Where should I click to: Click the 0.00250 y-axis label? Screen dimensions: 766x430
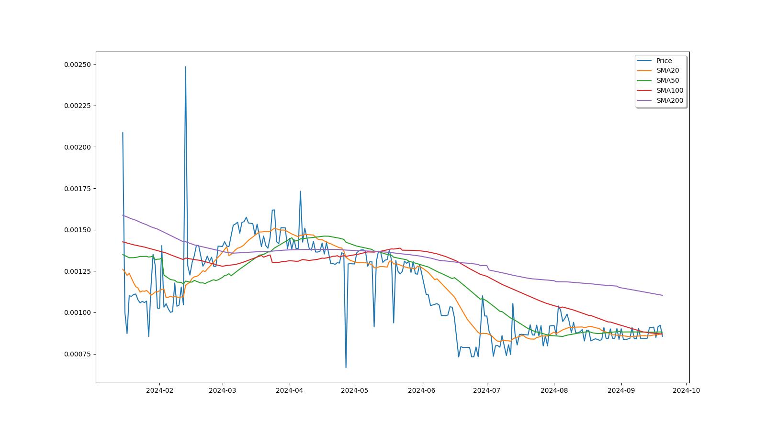pyautogui.click(x=78, y=64)
